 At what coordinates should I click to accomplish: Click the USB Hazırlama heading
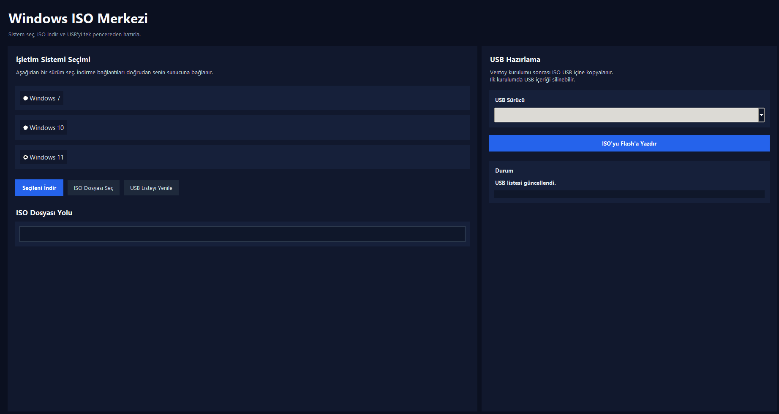click(x=515, y=60)
